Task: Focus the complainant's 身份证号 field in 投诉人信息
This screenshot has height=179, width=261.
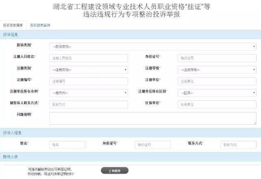Action: (x=152, y=145)
